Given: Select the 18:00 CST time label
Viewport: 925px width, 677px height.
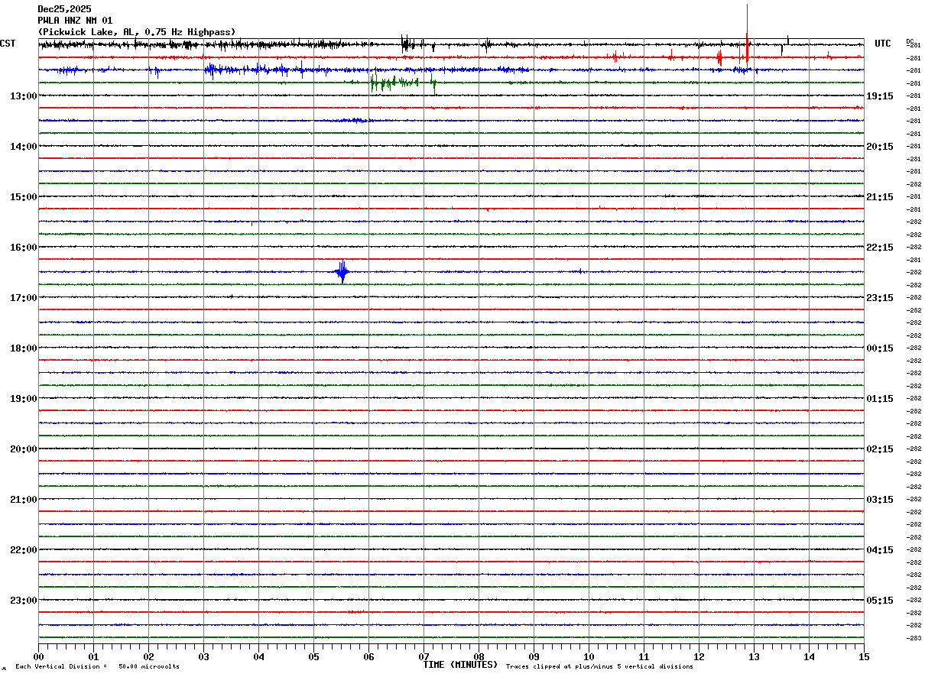Looking at the screenshot, I should coord(24,348).
